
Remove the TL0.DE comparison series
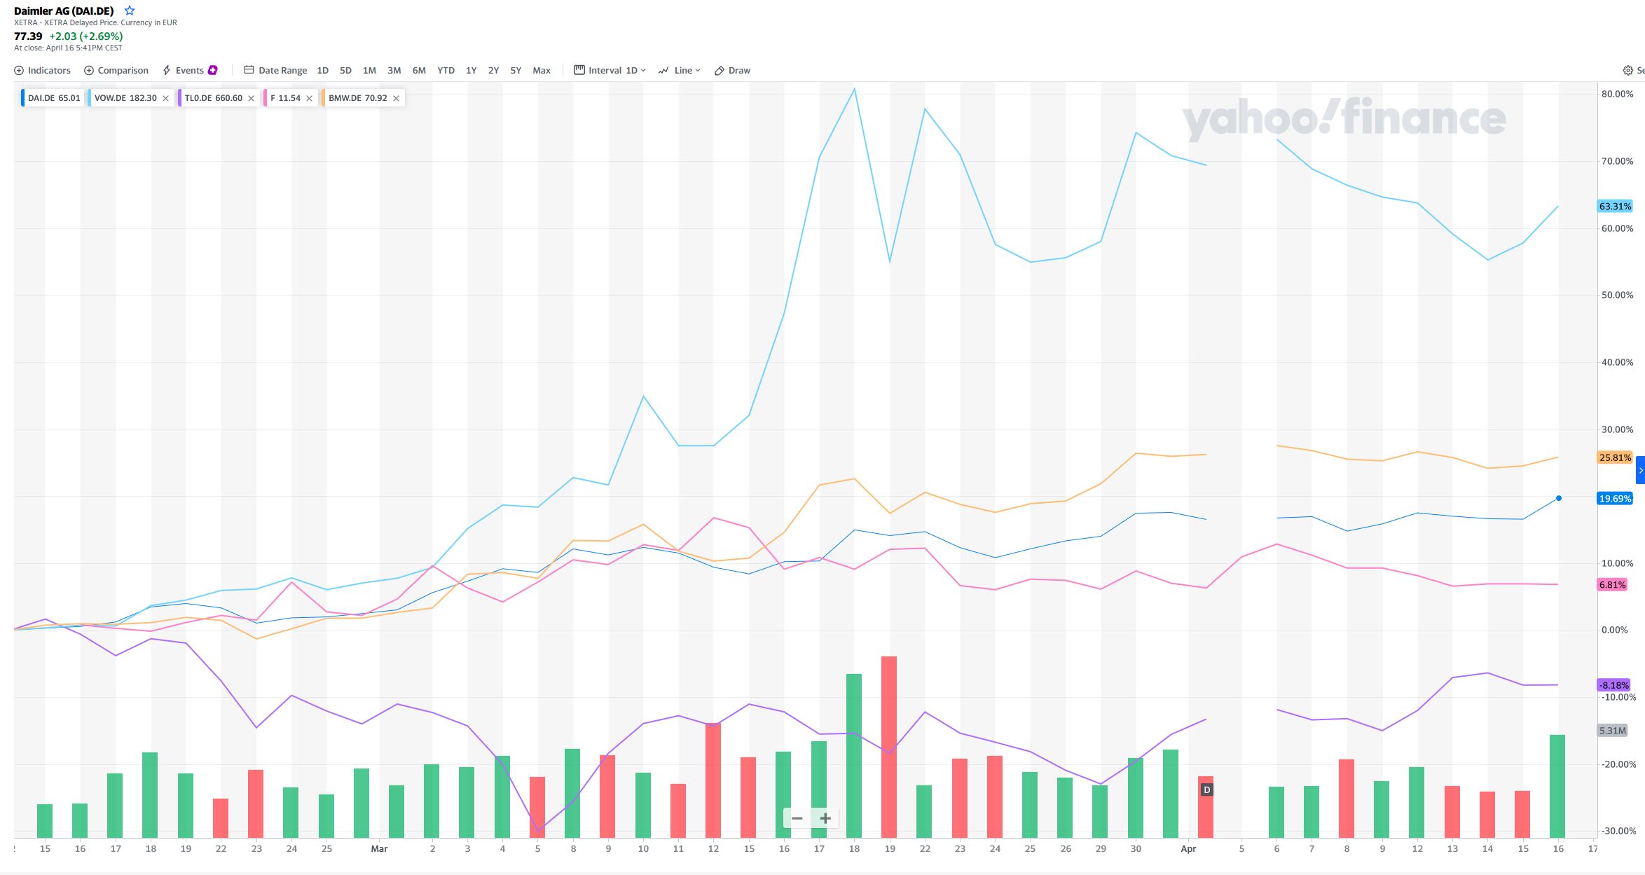[251, 98]
